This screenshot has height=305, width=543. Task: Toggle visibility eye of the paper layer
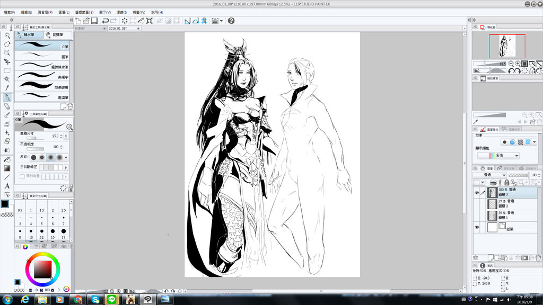pyautogui.click(x=477, y=227)
